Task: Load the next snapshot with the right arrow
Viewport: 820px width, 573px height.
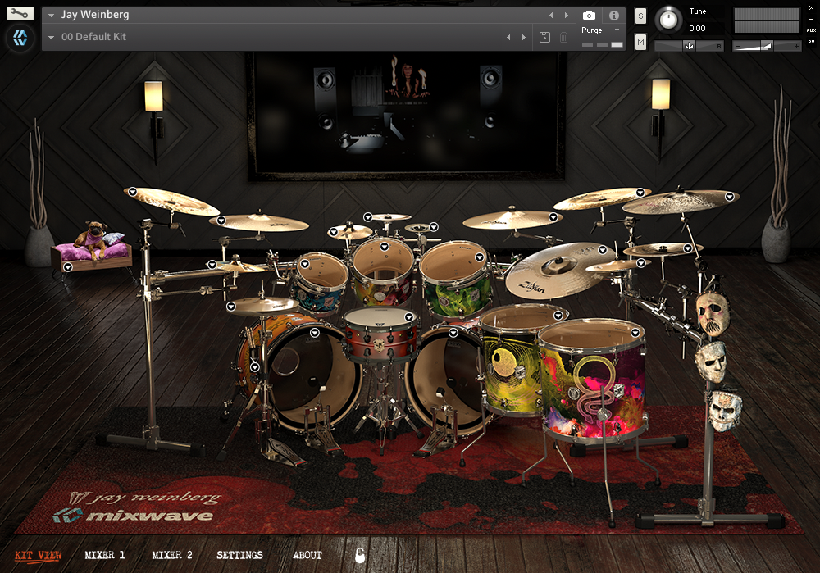Action: [525, 37]
